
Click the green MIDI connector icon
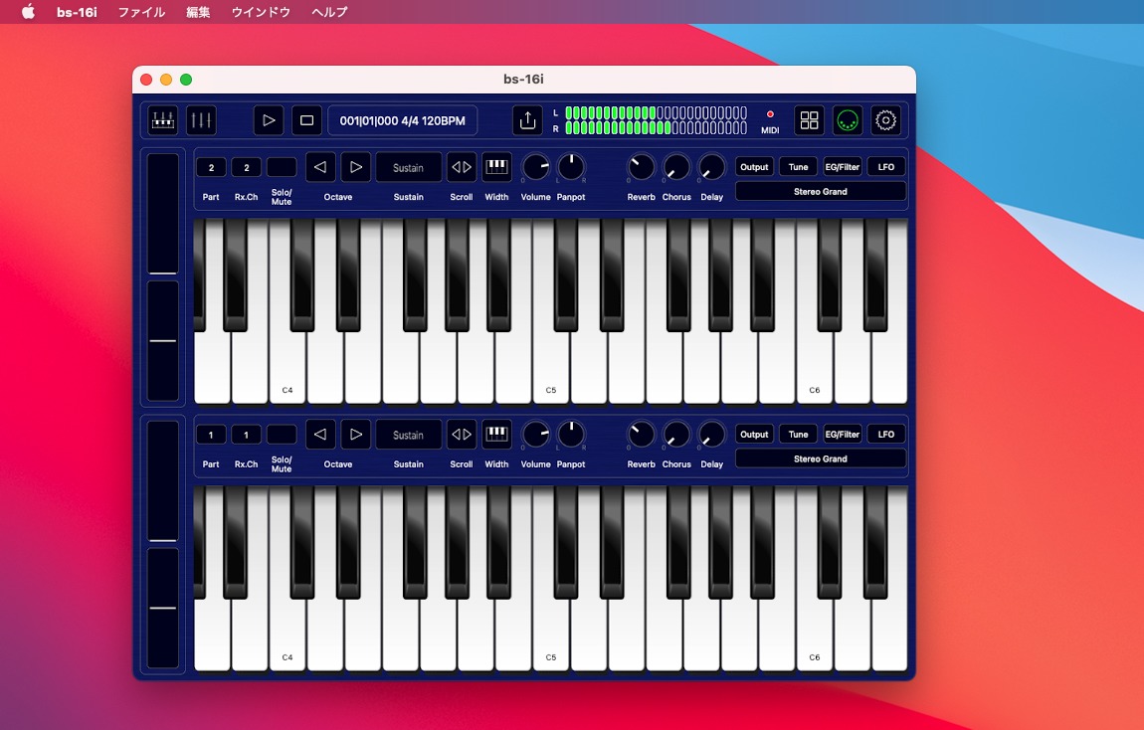pyautogui.click(x=847, y=120)
